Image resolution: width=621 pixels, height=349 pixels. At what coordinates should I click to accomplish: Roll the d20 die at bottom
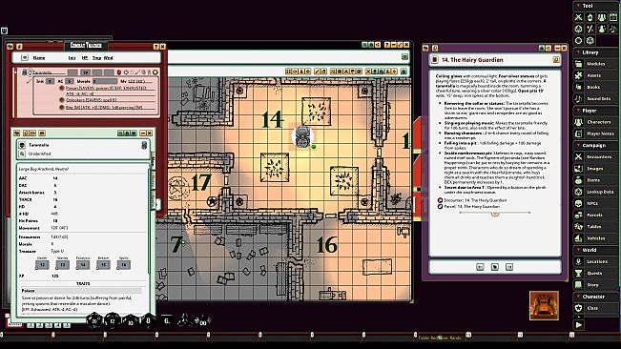pos(94,321)
